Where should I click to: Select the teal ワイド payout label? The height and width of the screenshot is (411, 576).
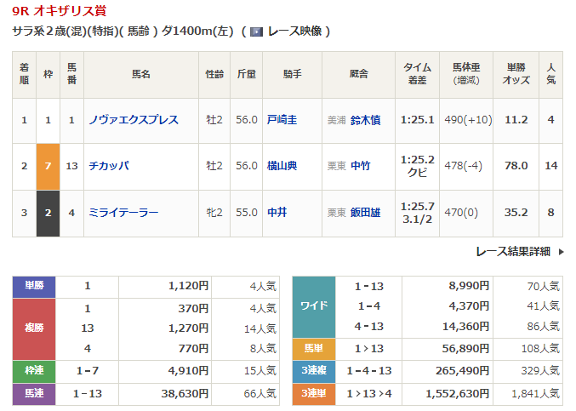coord(314,305)
